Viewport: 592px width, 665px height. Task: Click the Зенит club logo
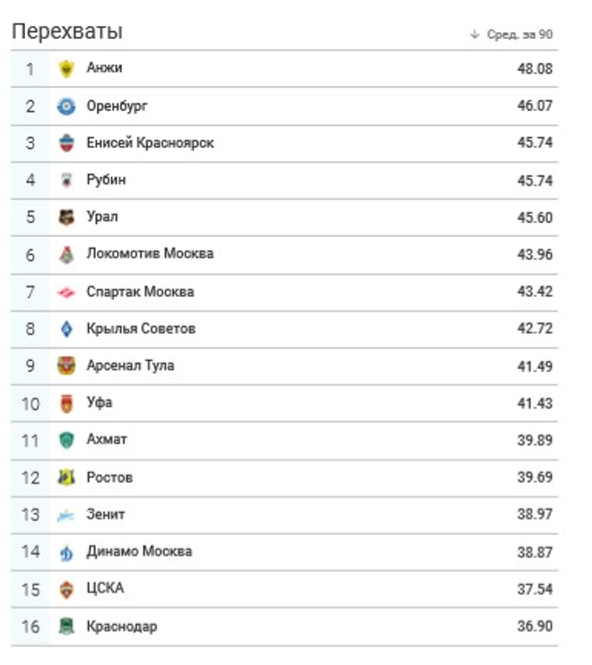click(x=66, y=515)
